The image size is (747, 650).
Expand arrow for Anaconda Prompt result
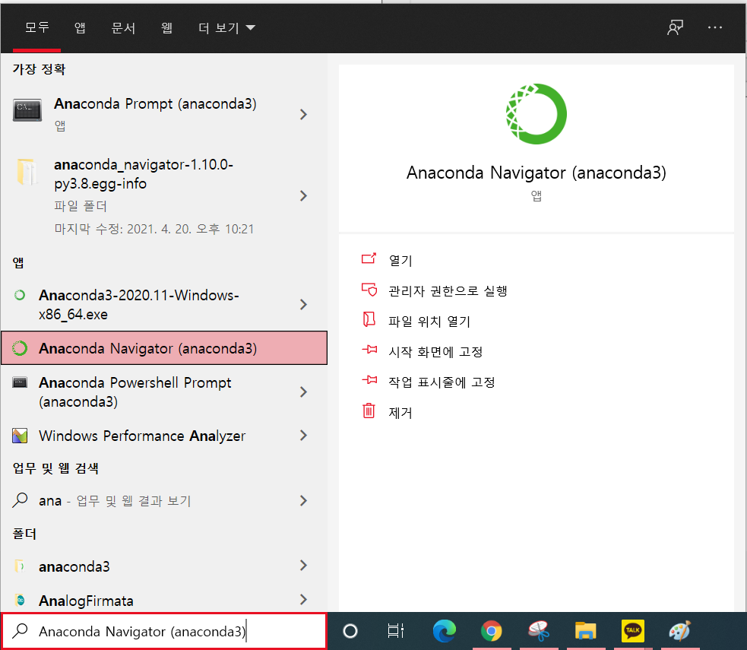[x=303, y=114]
